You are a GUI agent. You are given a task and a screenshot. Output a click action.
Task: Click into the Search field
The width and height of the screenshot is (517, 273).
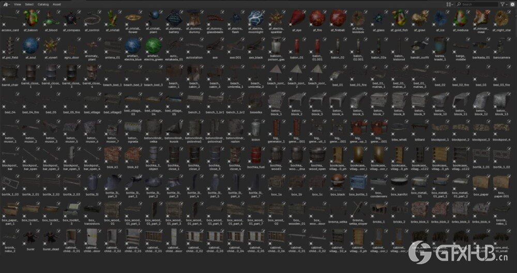pyautogui.click(x=477, y=4)
